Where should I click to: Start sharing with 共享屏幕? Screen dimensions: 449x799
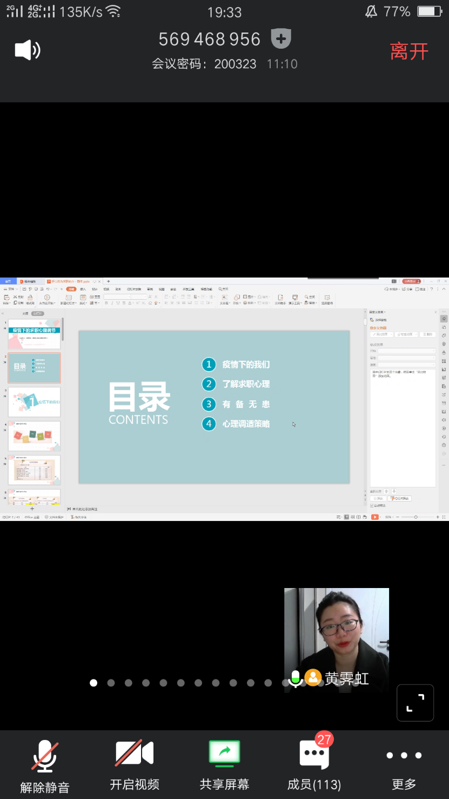pos(224,766)
